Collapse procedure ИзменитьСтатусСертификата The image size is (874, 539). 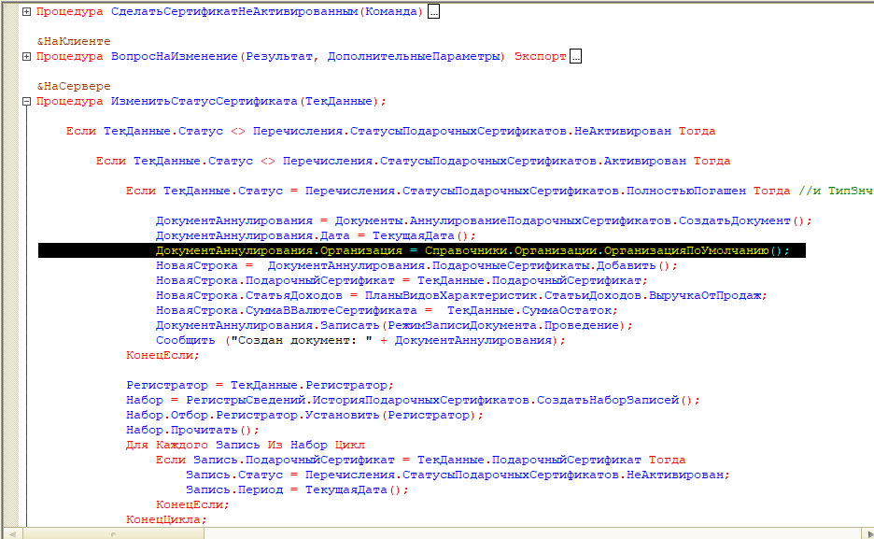point(26,102)
